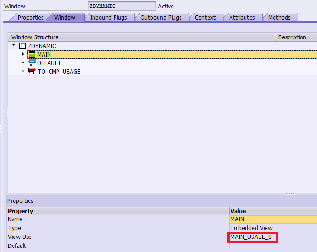The image size is (317, 252).
Task: Collapse the ZDYNAMIC root node
Action: (14, 45)
